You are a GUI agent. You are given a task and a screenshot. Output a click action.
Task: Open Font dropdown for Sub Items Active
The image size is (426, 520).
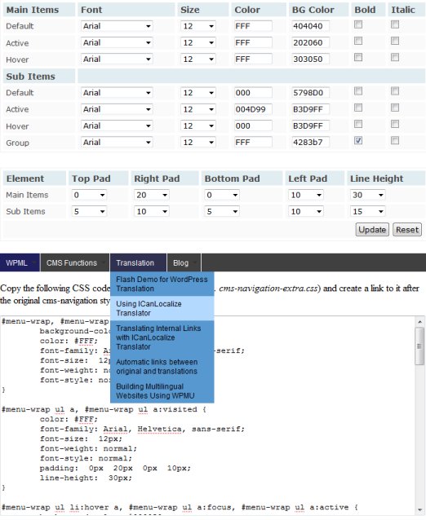pyautogui.click(x=117, y=109)
